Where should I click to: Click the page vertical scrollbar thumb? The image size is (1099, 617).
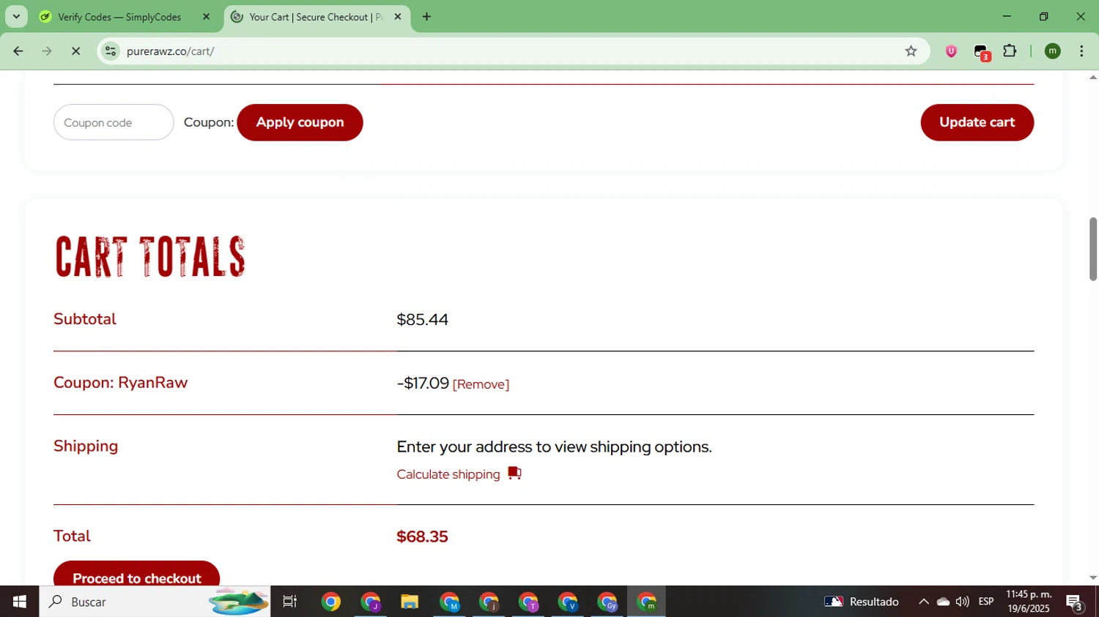tap(1093, 249)
